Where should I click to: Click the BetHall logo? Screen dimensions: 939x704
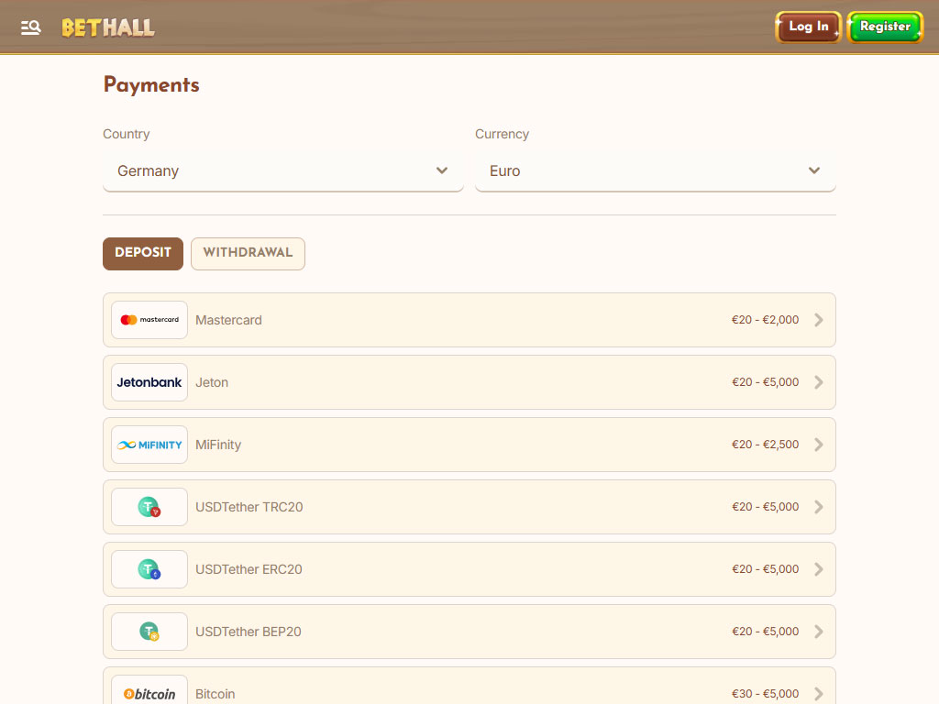pyautogui.click(x=108, y=27)
